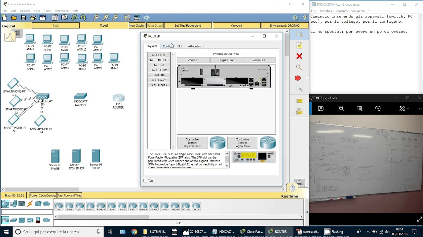Switch to the CLI tab
This screenshot has height=237, width=423.
179,46
